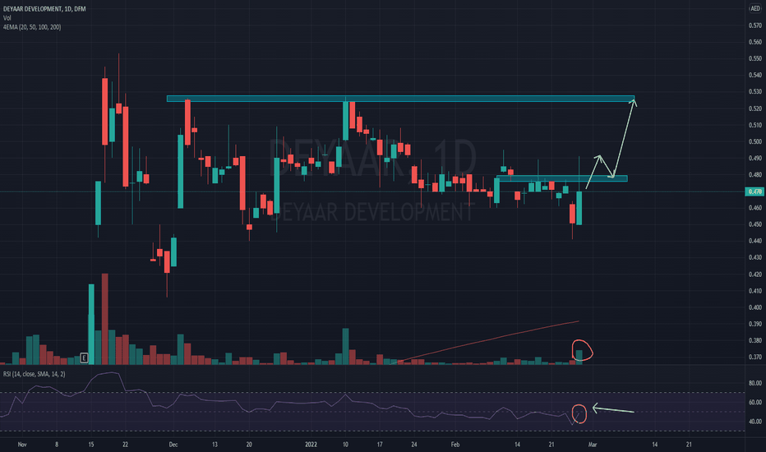Click the Vol indicator label
The height and width of the screenshot is (452, 766).
(x=7, y=18)
